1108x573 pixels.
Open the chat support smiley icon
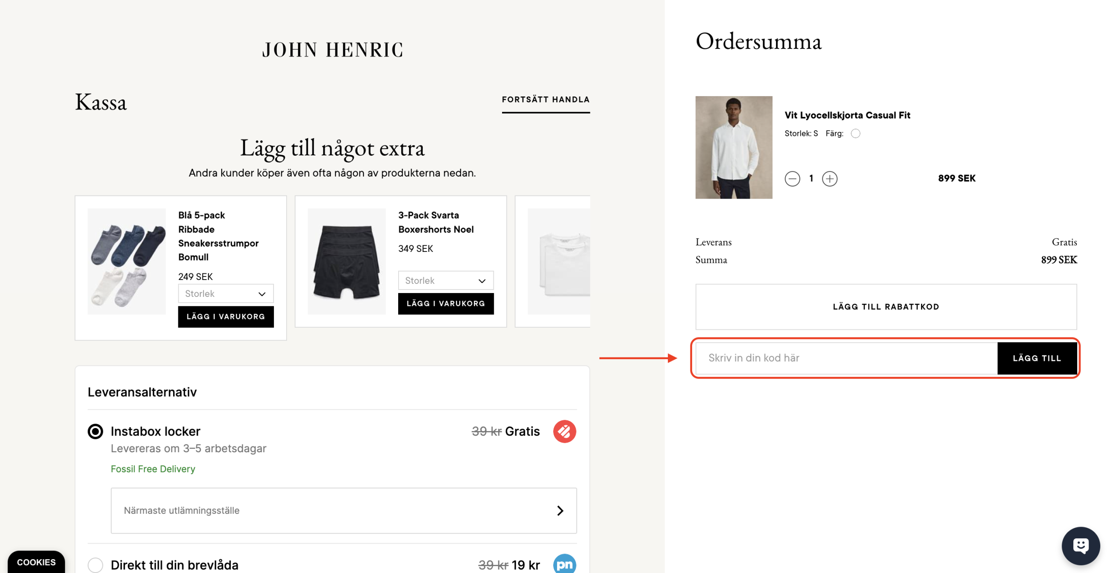(x=1080, y=546)
